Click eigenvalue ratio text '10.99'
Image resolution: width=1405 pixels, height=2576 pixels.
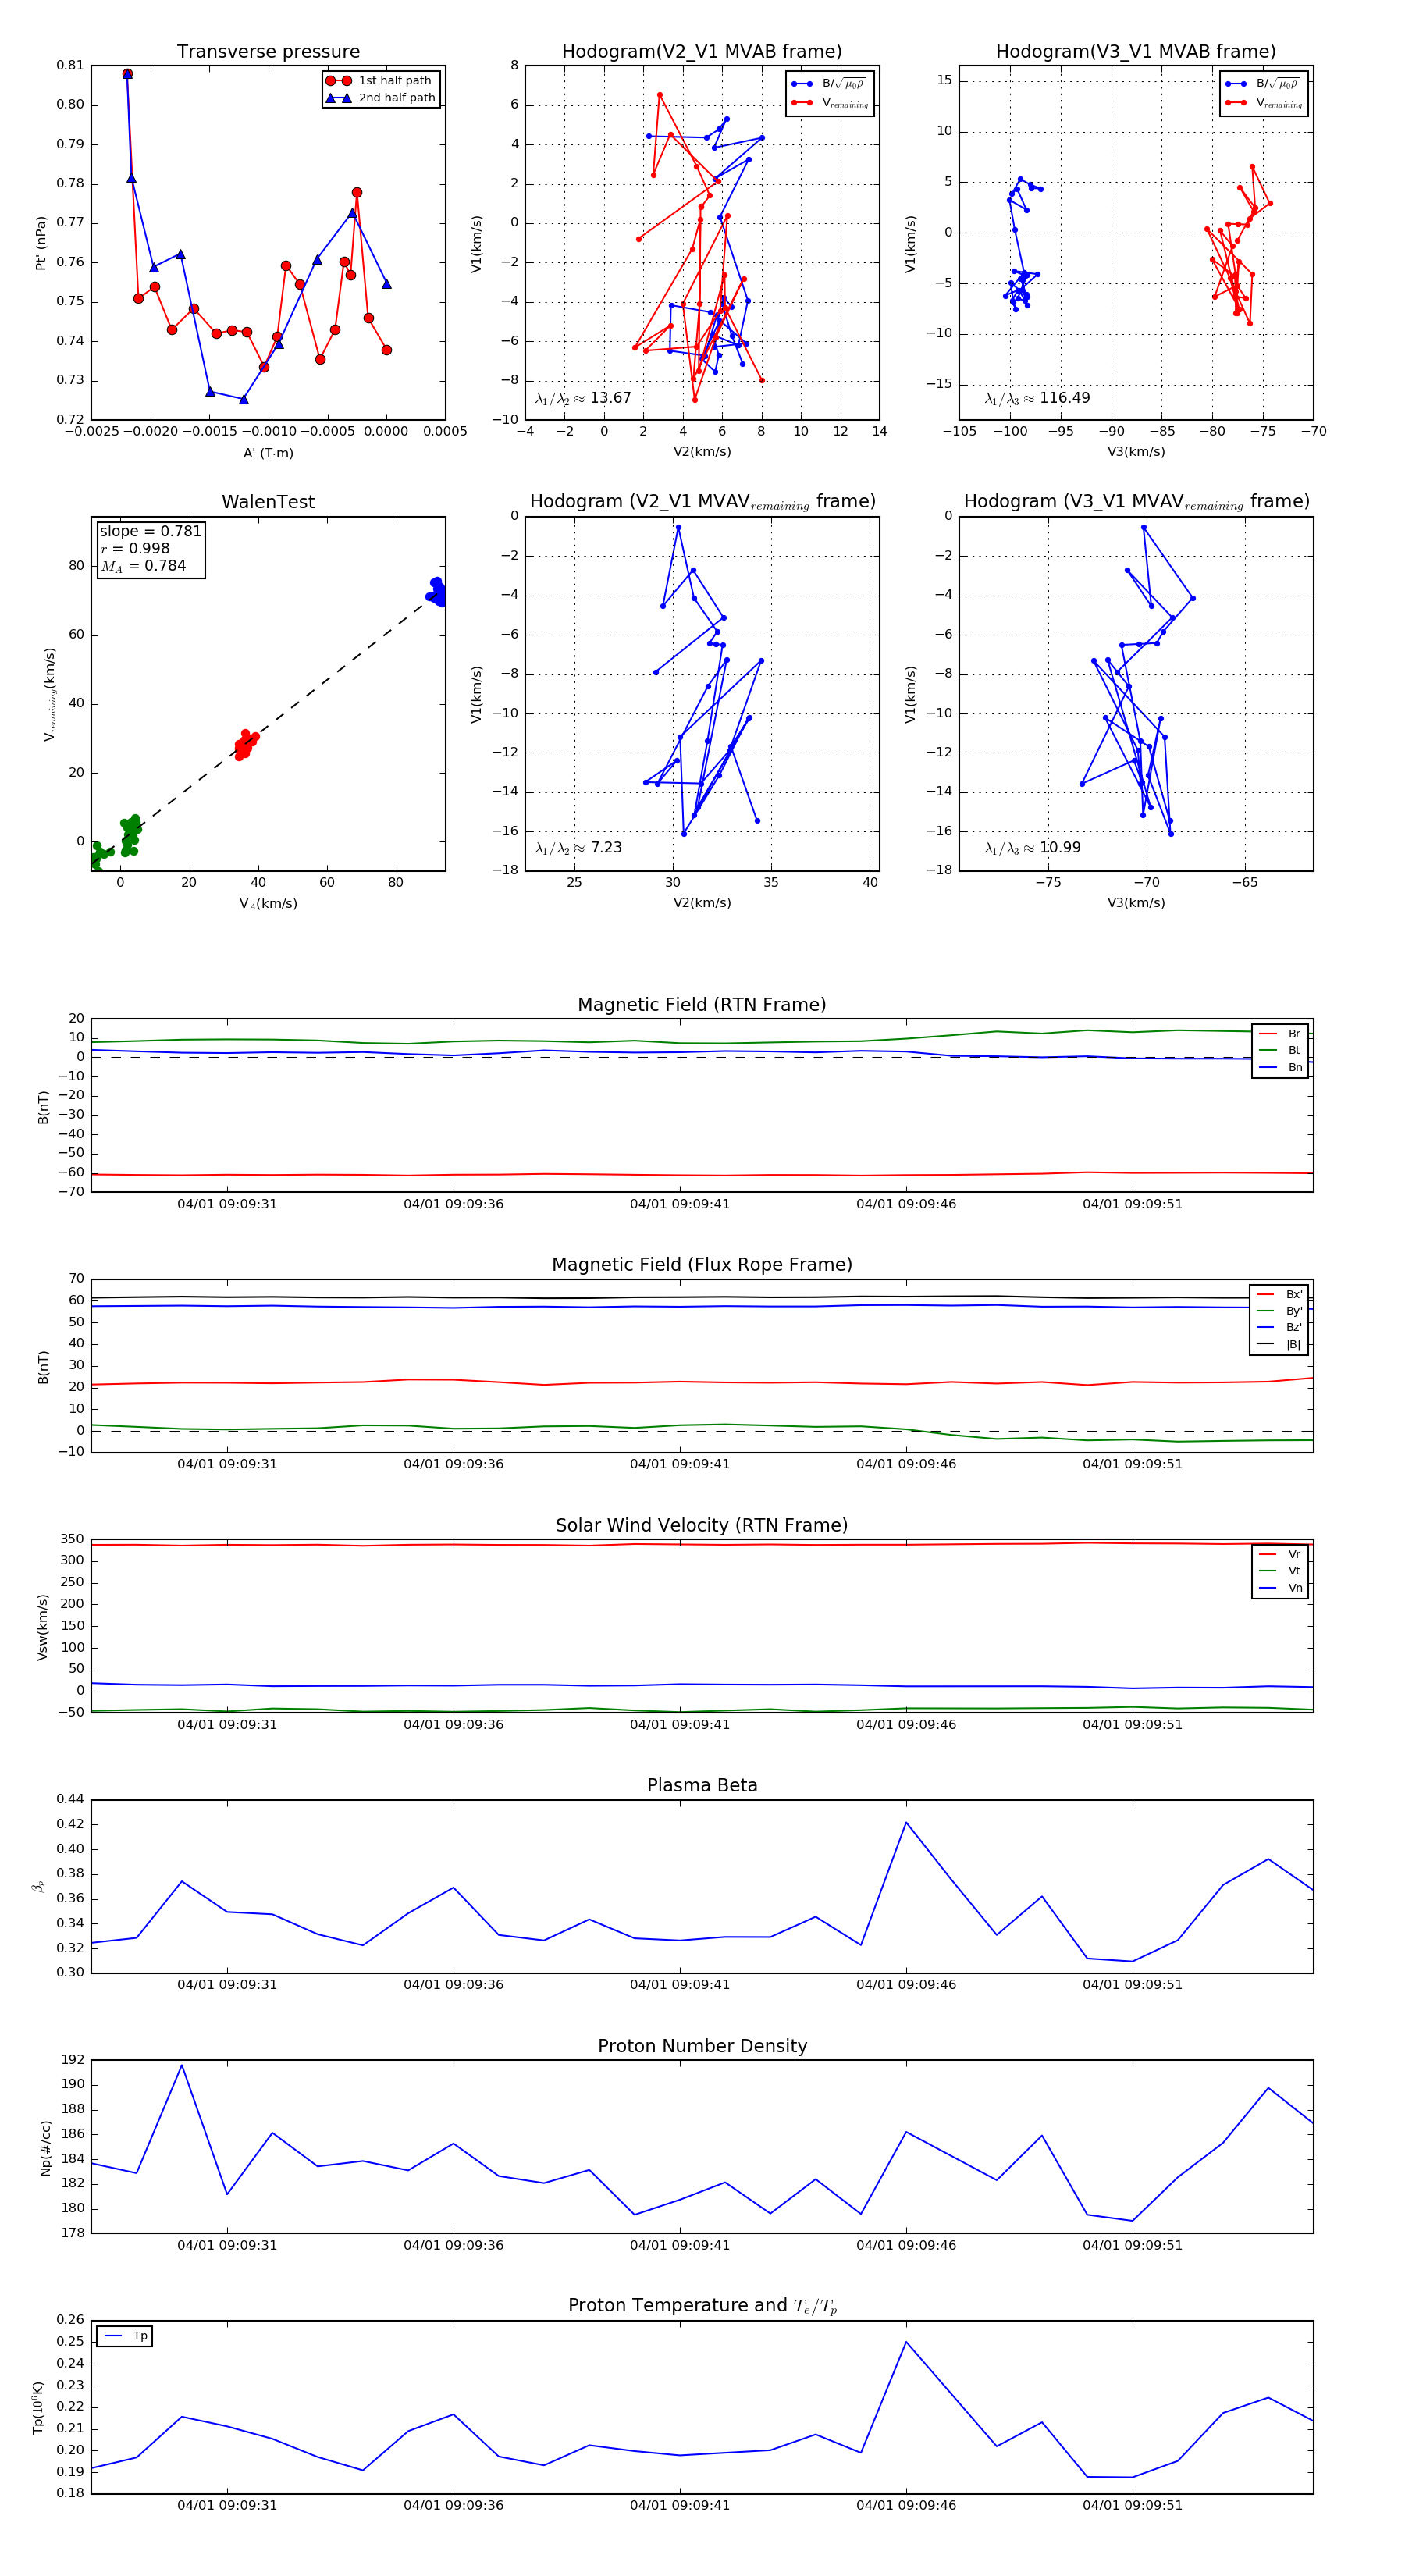coord(1060,848)
